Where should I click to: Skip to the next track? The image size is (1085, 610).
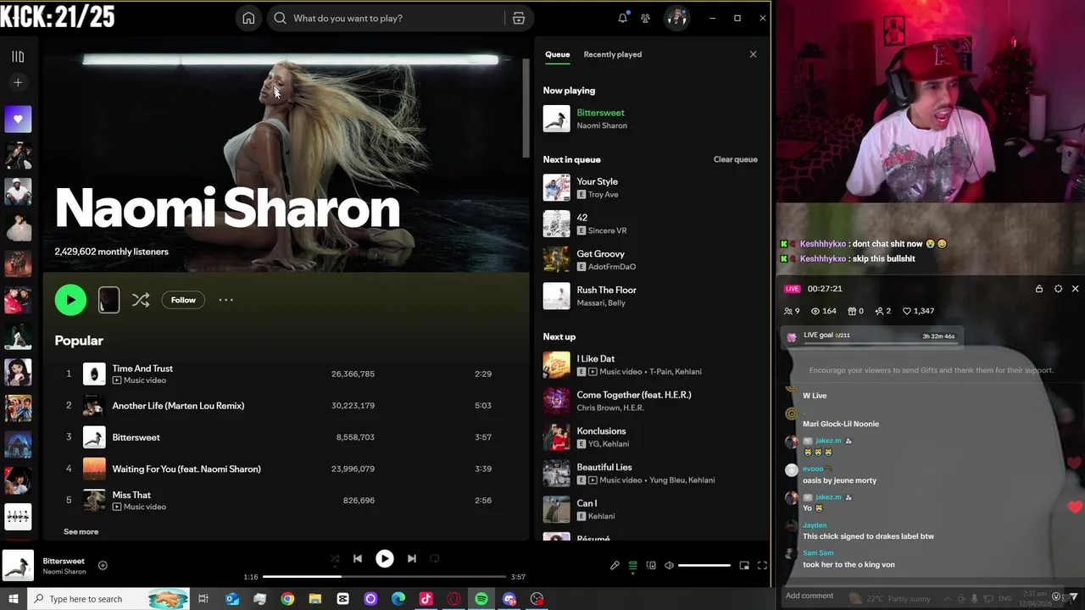[x=412, y=558]
